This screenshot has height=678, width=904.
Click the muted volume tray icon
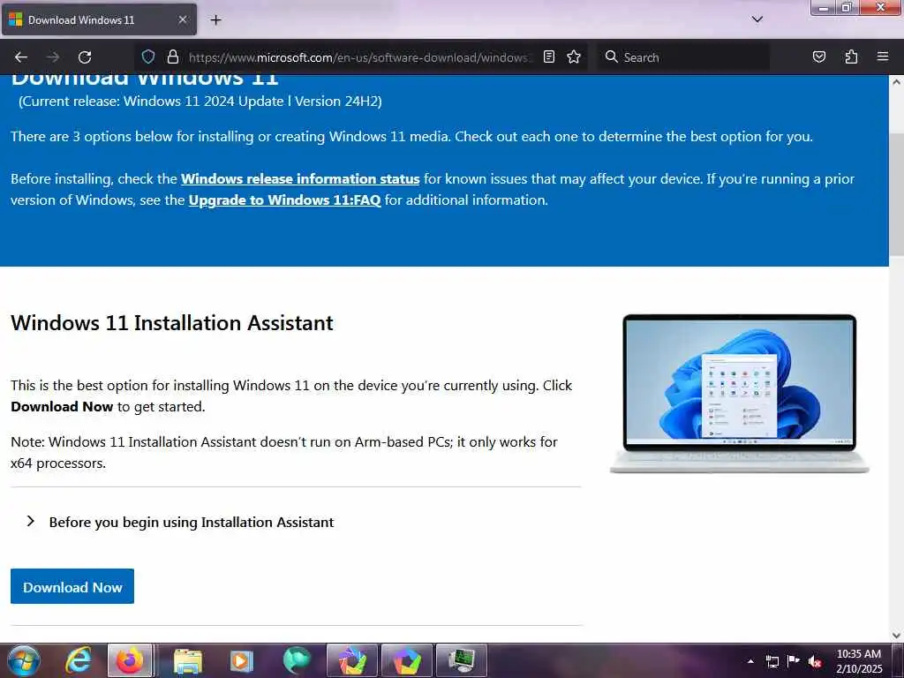tap(815, 661)
